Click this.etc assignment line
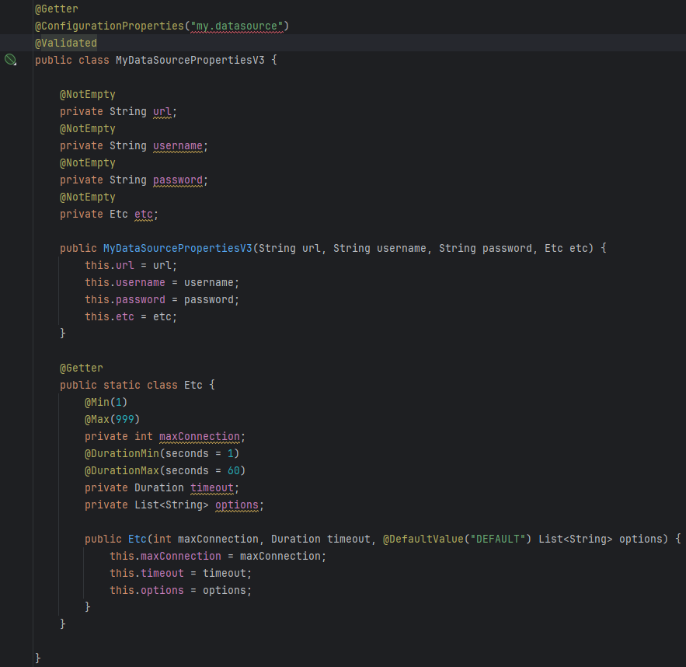The width and height of the screenshot is (686, 667). (x=131, y=316)
